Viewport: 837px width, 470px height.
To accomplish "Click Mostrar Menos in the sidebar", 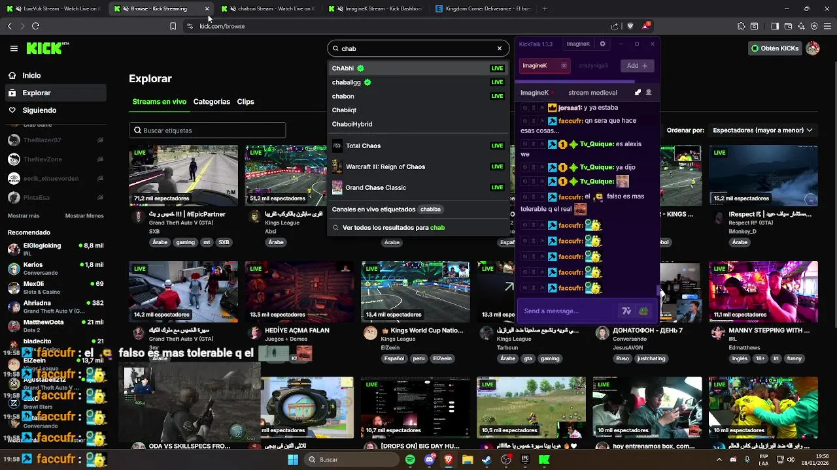I will coord(84,216).
